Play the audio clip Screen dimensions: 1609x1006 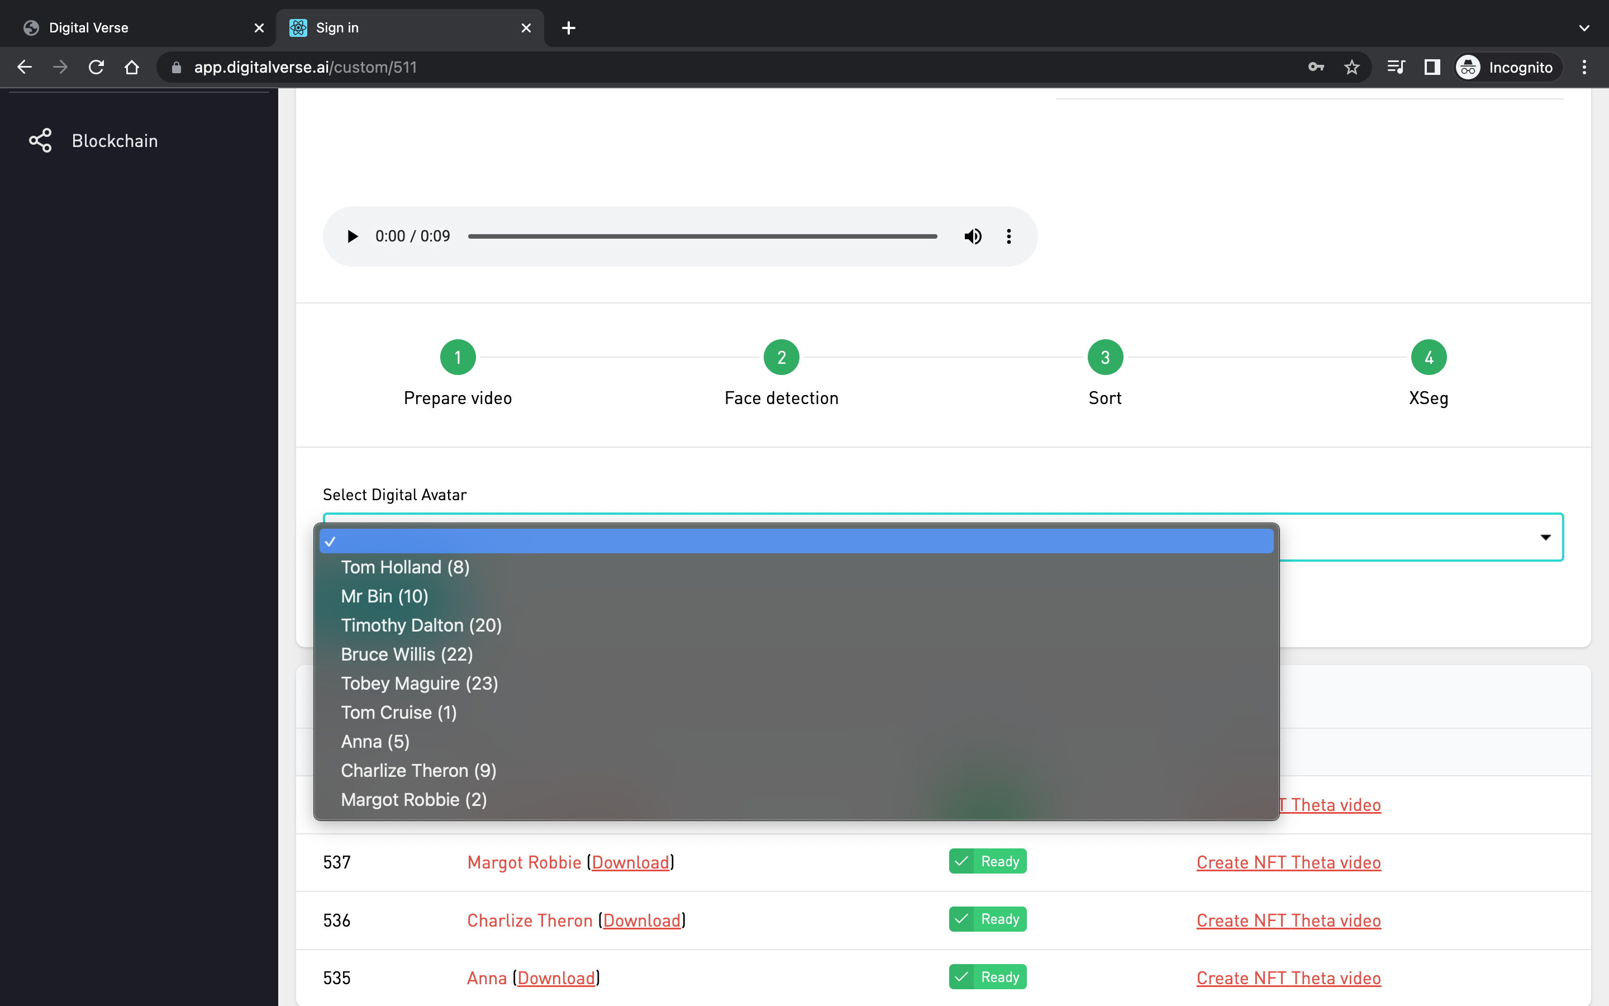(353, 236)
